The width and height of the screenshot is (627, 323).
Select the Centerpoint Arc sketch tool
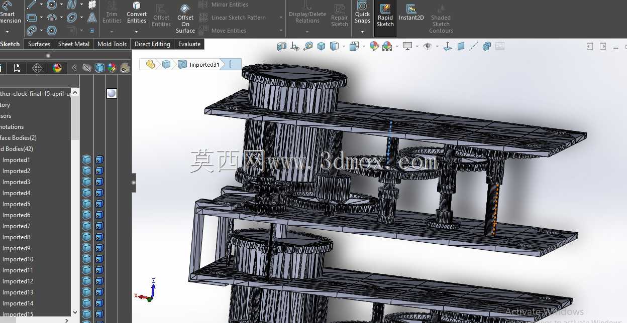(52, 18)
